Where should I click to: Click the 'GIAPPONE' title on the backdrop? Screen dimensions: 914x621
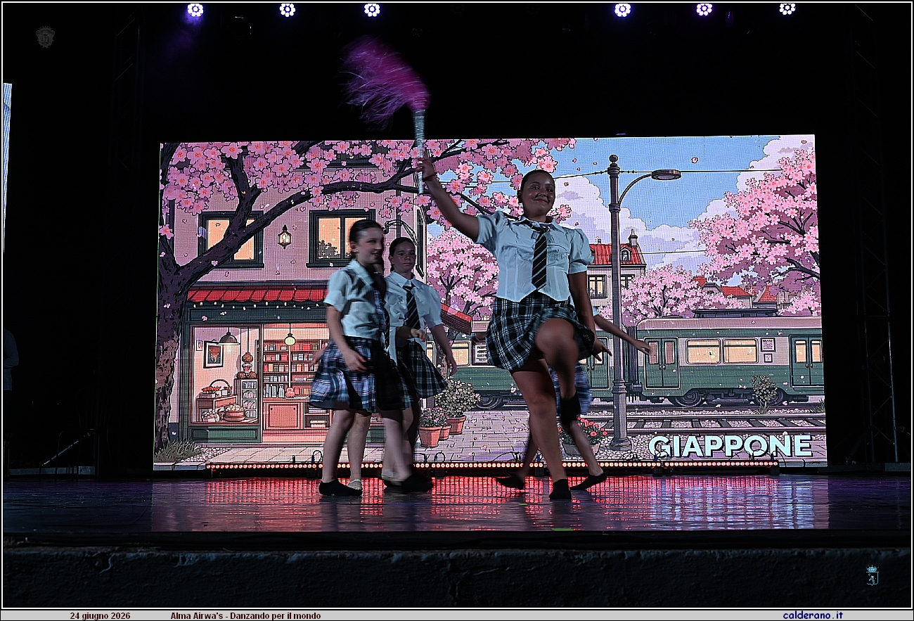coord(730,445)
